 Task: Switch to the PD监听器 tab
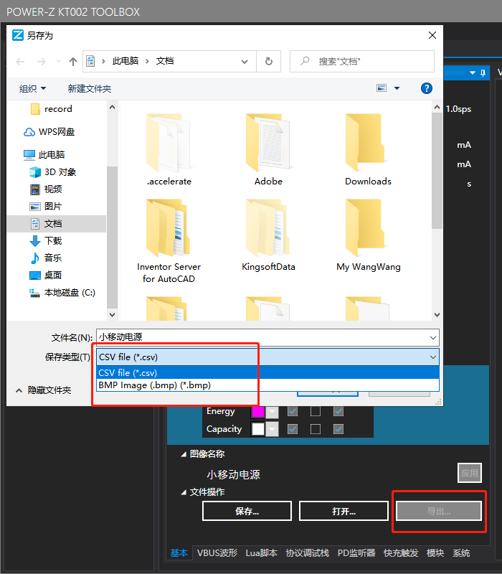(356, 552)
